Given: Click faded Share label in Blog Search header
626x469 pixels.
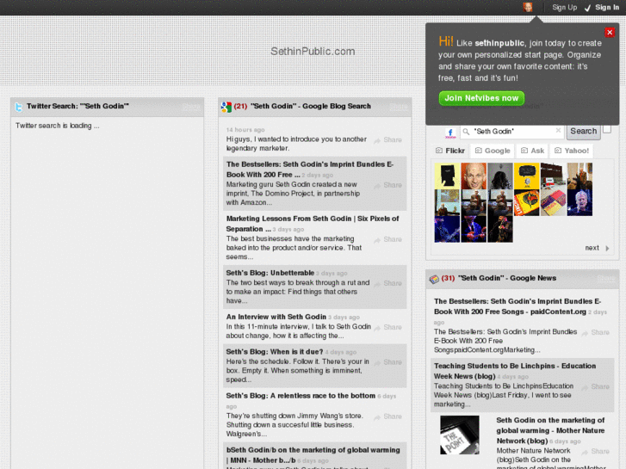Looking at the screenshot, I should coord(399,107).
